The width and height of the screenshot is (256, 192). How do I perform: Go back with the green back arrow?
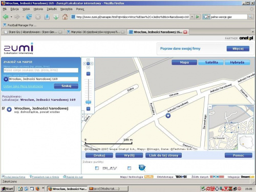[6, 17]
